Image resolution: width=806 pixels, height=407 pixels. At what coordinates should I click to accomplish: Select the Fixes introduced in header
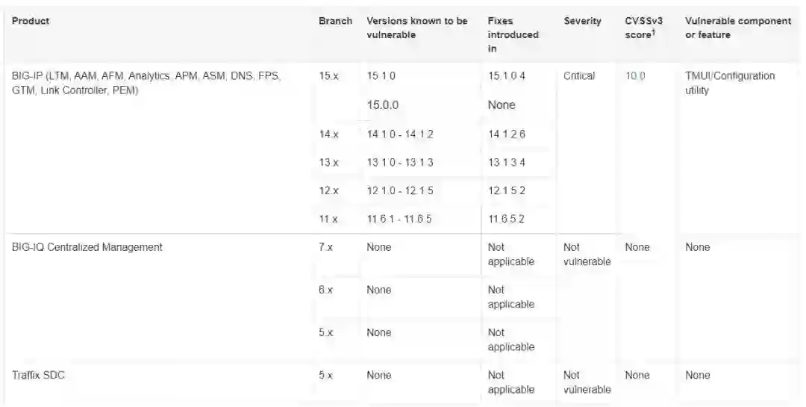513,34
